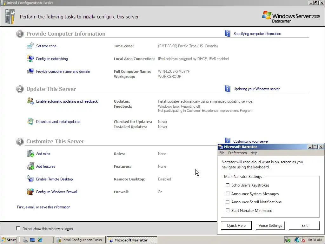Minimize the Microsoft Narrator window

(310, 147)
